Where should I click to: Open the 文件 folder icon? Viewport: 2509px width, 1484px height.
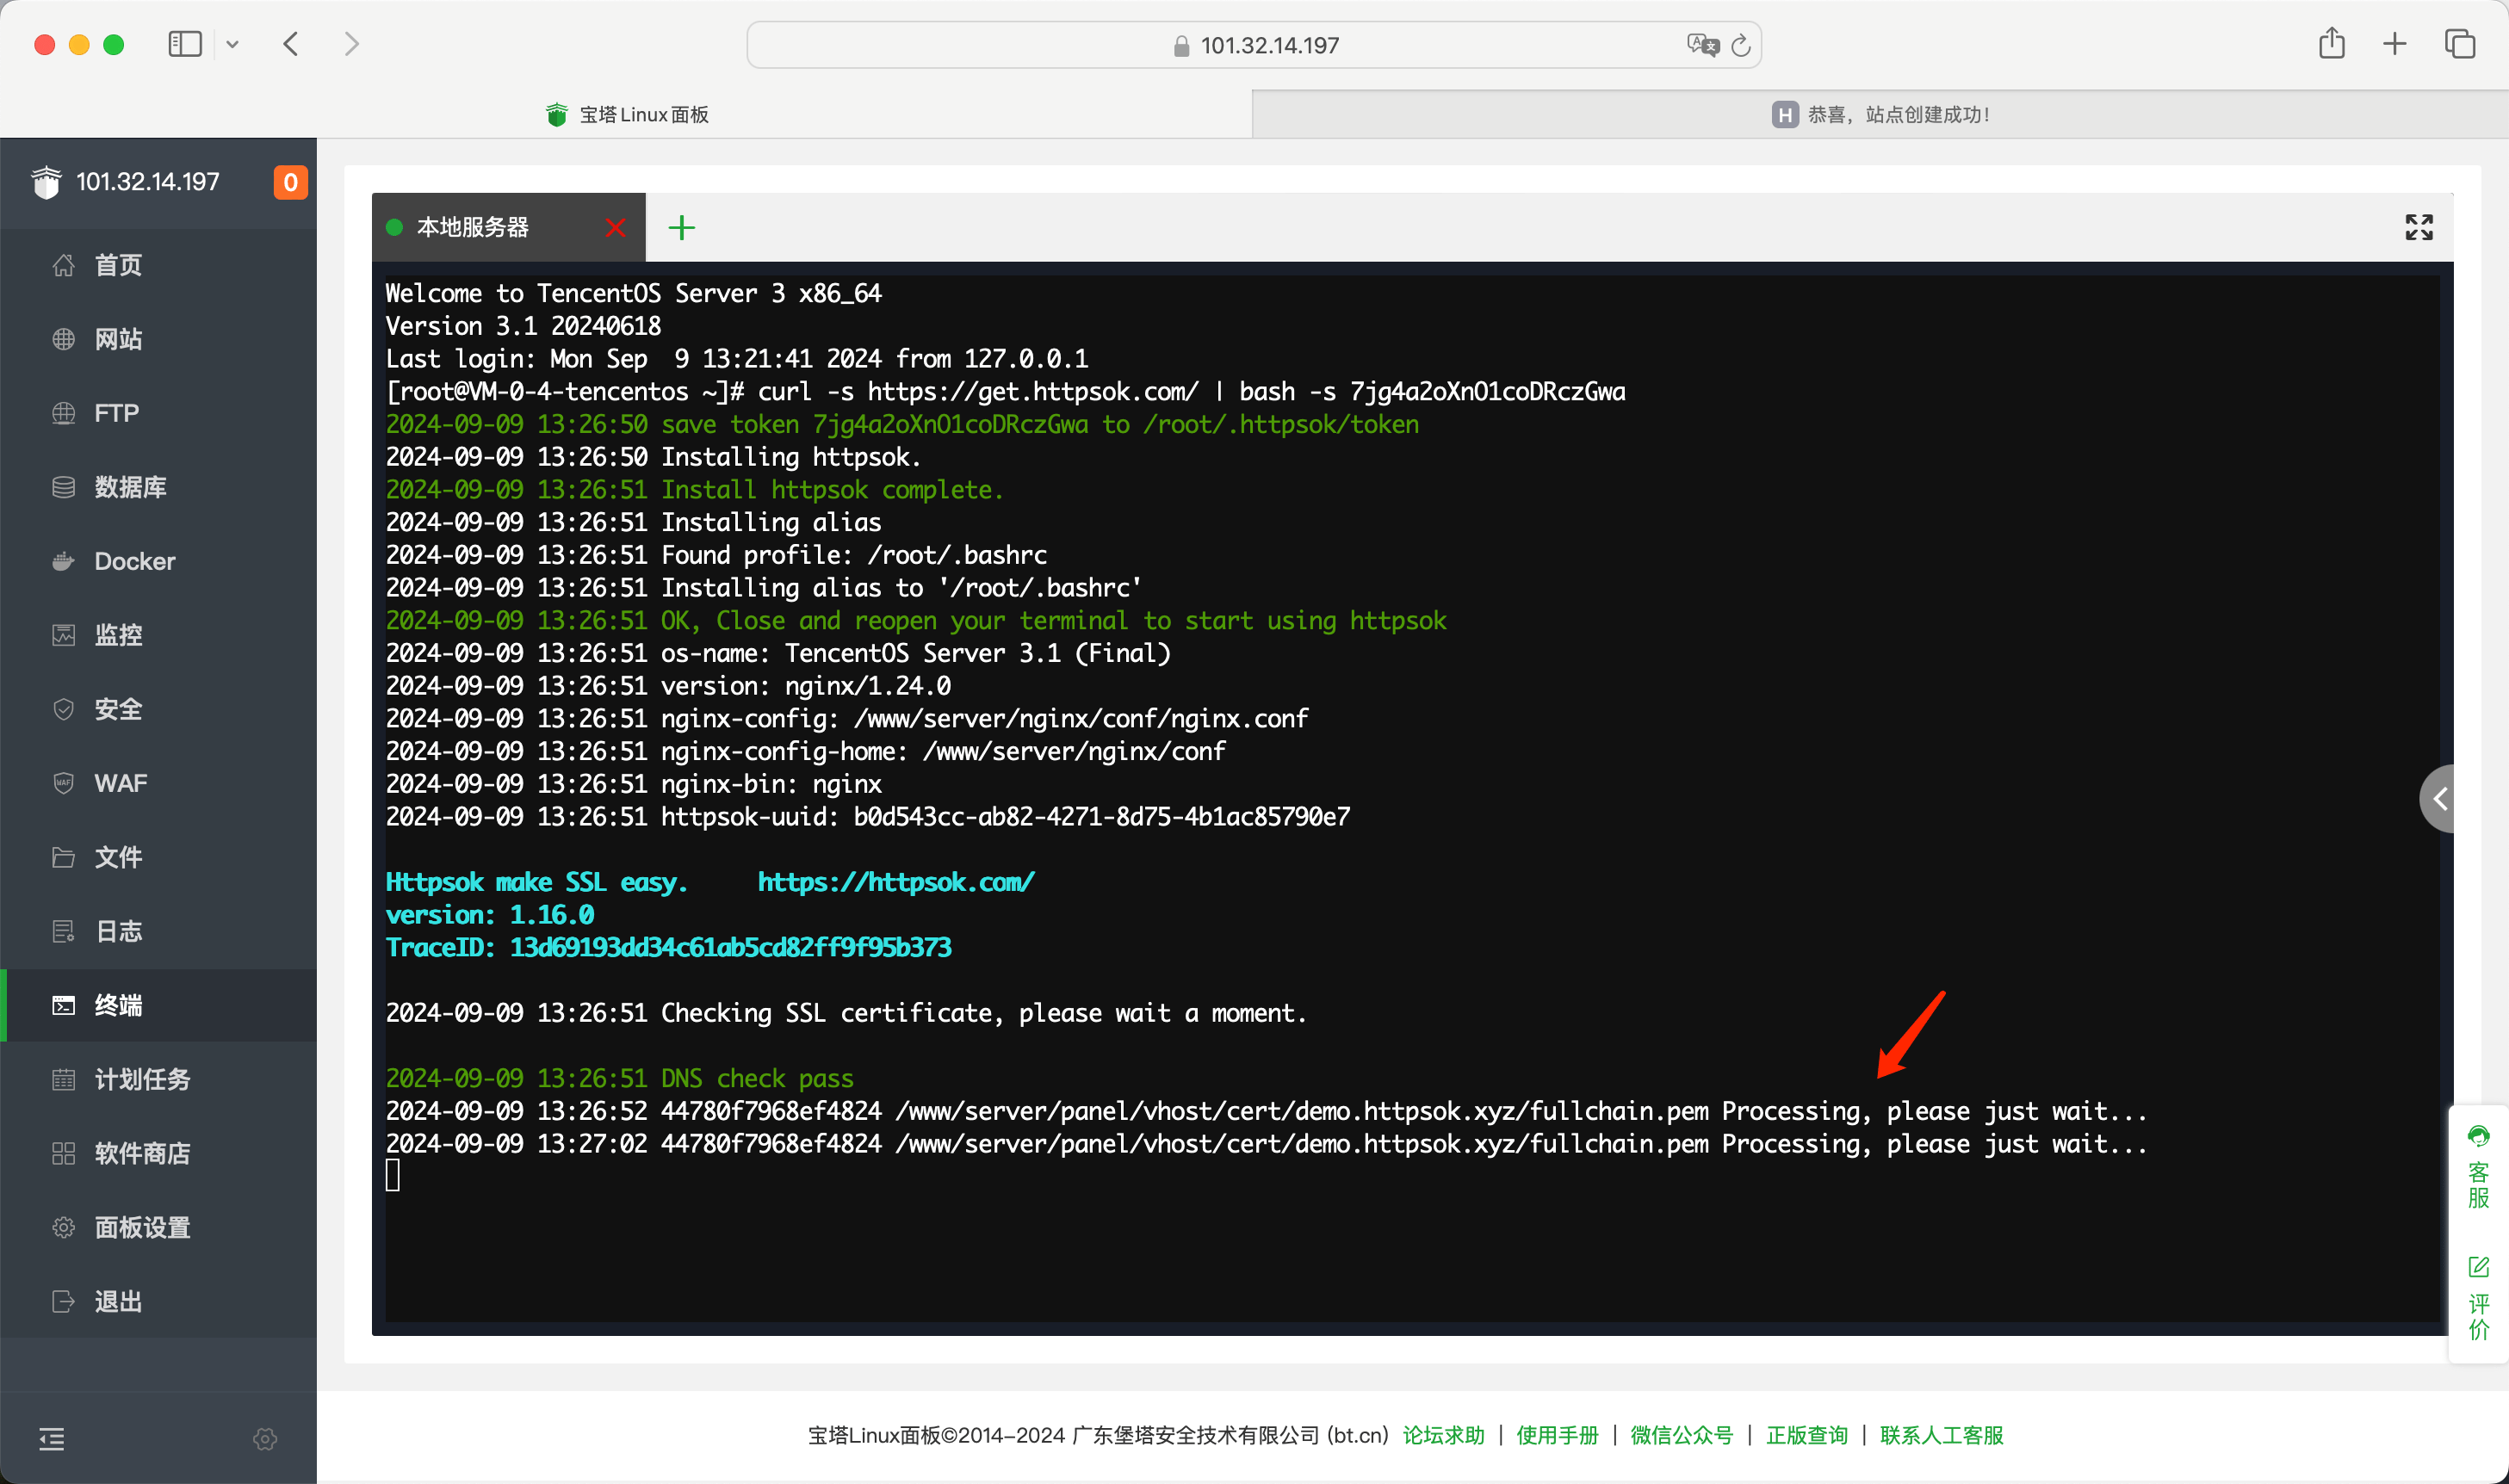(x=63, y=857)
